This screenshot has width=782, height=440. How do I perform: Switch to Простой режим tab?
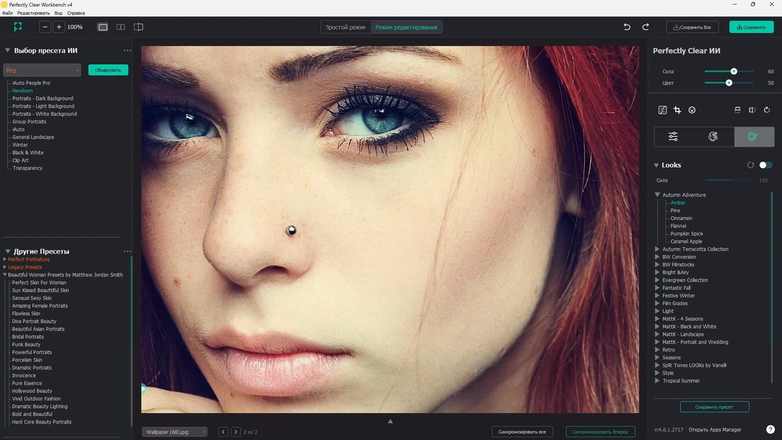coord(345,27)
